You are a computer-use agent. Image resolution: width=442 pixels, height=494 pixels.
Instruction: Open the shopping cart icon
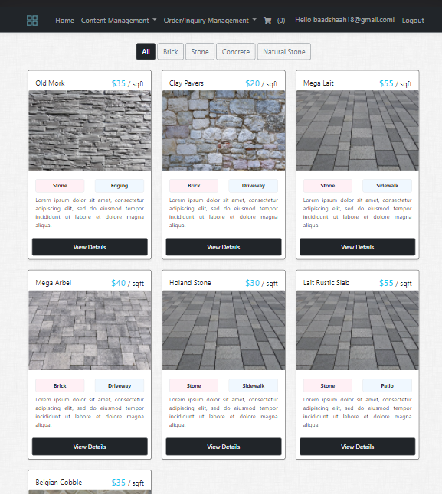(267, 21)
